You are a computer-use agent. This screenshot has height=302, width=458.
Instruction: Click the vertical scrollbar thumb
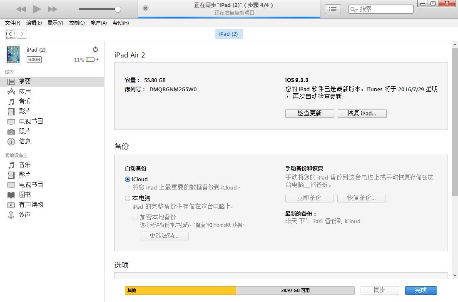click(x=455, y=122)
